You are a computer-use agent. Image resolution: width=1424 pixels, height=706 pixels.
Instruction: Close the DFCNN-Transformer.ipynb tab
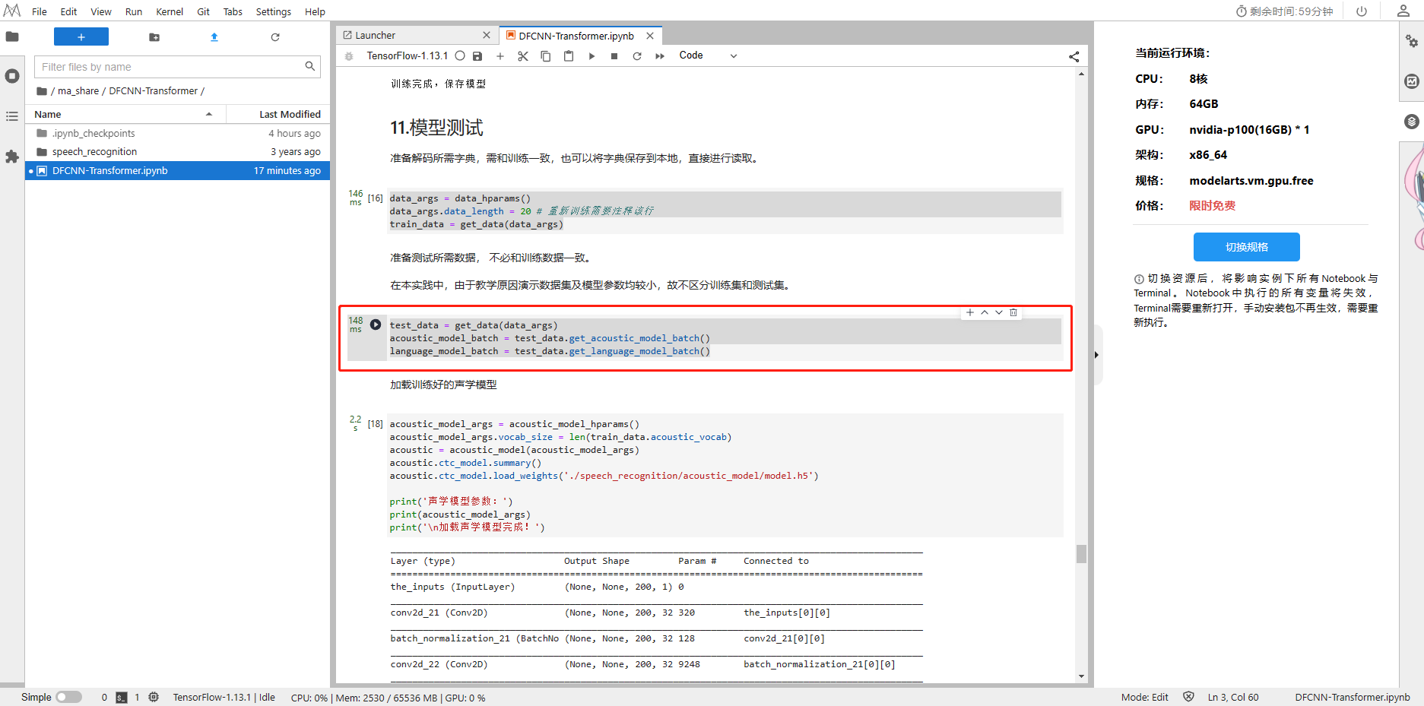650,36
